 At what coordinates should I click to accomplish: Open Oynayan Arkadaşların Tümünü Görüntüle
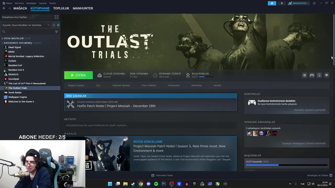point(304,143)
